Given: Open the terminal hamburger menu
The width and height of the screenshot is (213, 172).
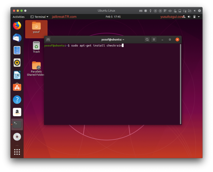Looking at the screenshot, I should pyautogui.click(x=154, y=40).
